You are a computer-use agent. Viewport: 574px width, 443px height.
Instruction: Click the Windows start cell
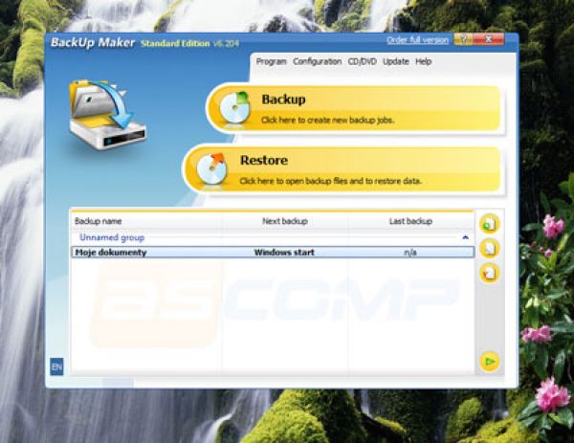[x=284, y=253]
